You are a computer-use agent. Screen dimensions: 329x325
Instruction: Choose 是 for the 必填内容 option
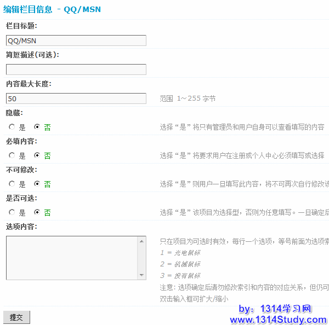pos(12,155)
